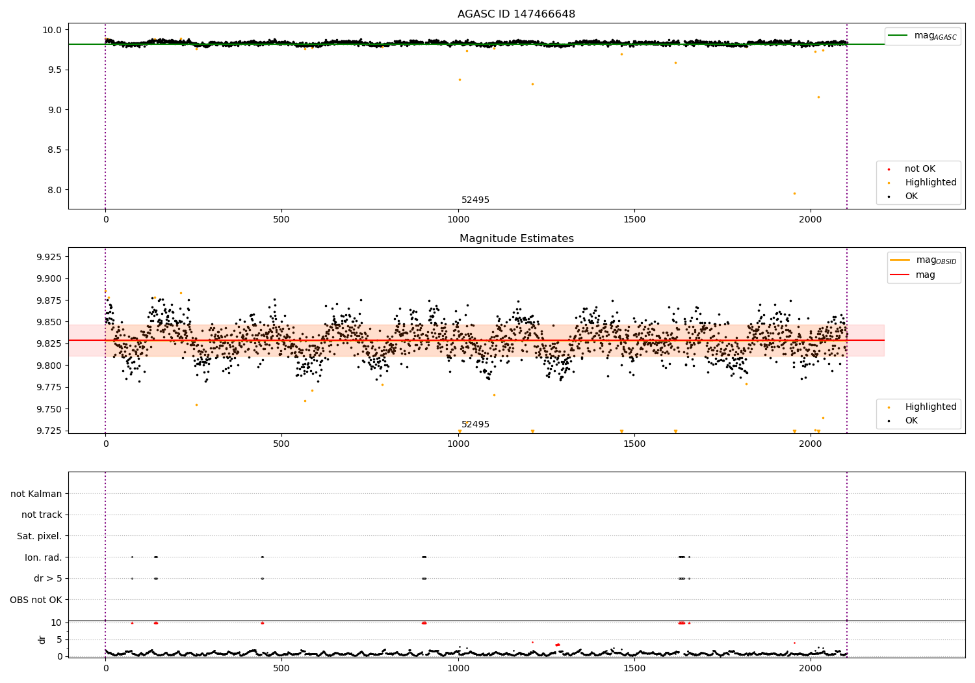
Task: Click the '8.0' y-tick on the top plot
Action: [x=55, y=190]
